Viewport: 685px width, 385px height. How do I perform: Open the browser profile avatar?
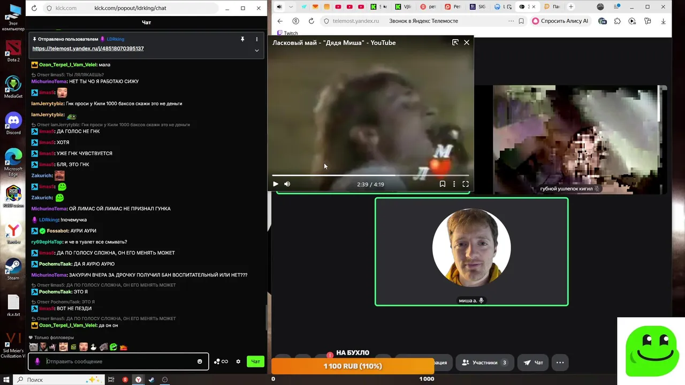click(x=600, y=7)
